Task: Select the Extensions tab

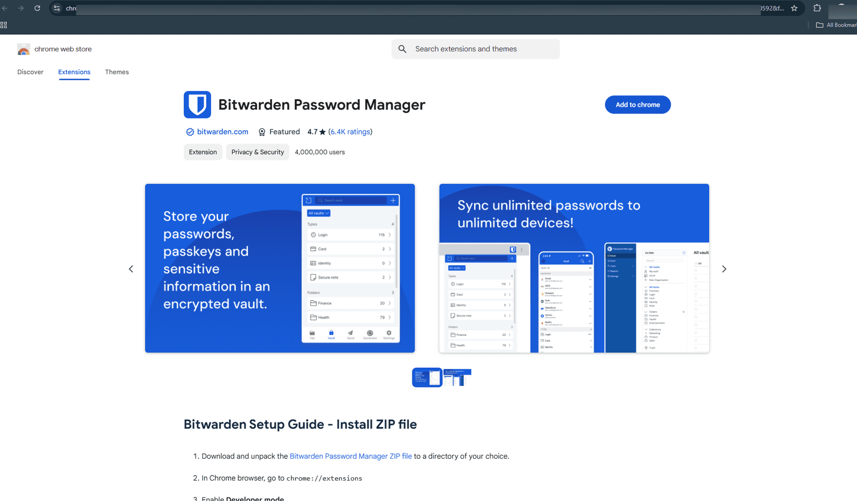Action: [74, 72]
